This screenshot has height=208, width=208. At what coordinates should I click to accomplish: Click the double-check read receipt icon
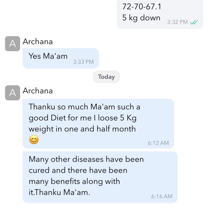[194, 22]
